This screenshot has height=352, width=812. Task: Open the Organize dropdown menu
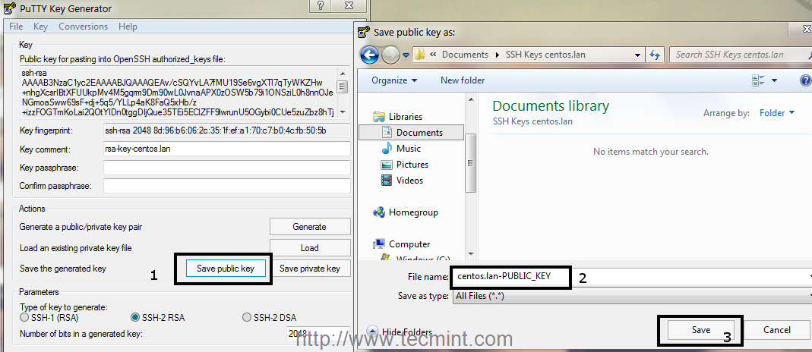pos(395,80)
